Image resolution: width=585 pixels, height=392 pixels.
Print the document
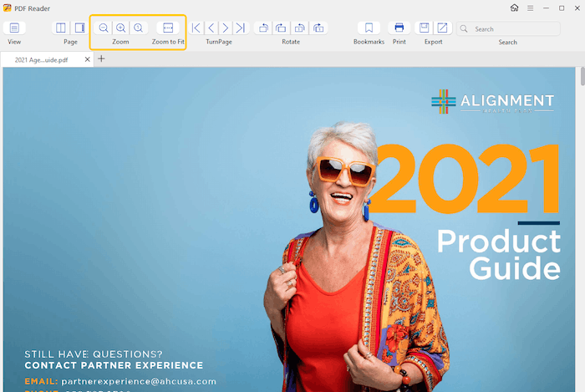pos(399,28)
